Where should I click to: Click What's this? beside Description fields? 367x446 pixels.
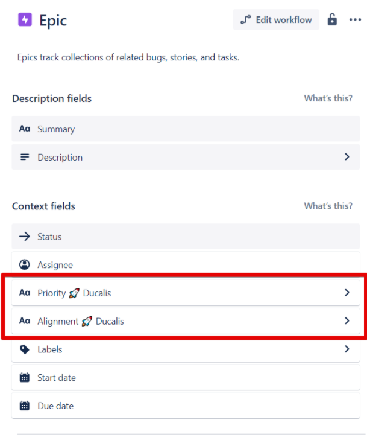pos(328,98)
